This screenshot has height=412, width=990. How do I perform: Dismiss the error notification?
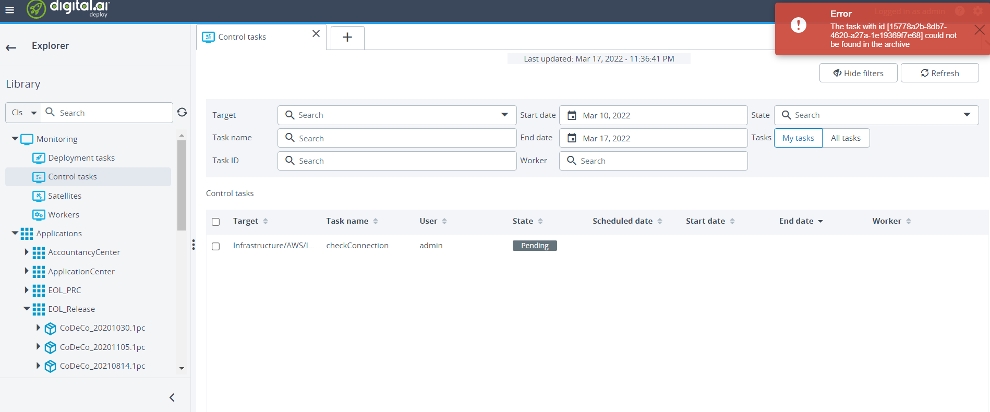[x=979, y=30]
